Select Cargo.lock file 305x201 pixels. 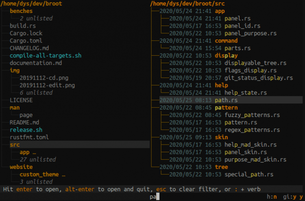(26, 33)
